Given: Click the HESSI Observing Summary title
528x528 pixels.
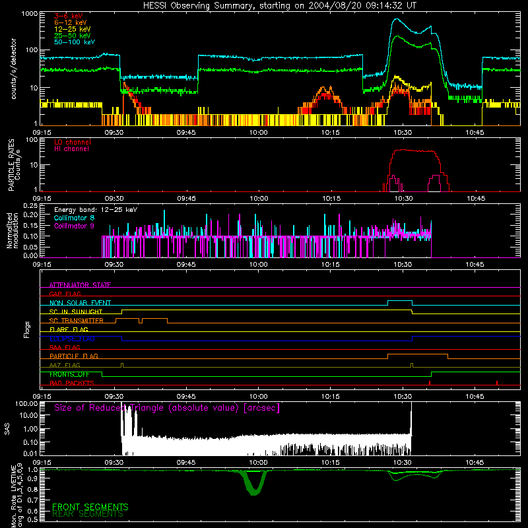Looking at the screenshot, I should (x=279, y=6).
